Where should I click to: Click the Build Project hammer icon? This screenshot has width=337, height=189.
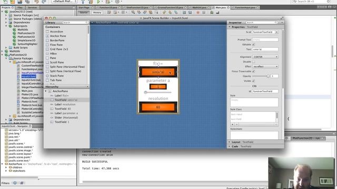[83, 2]
